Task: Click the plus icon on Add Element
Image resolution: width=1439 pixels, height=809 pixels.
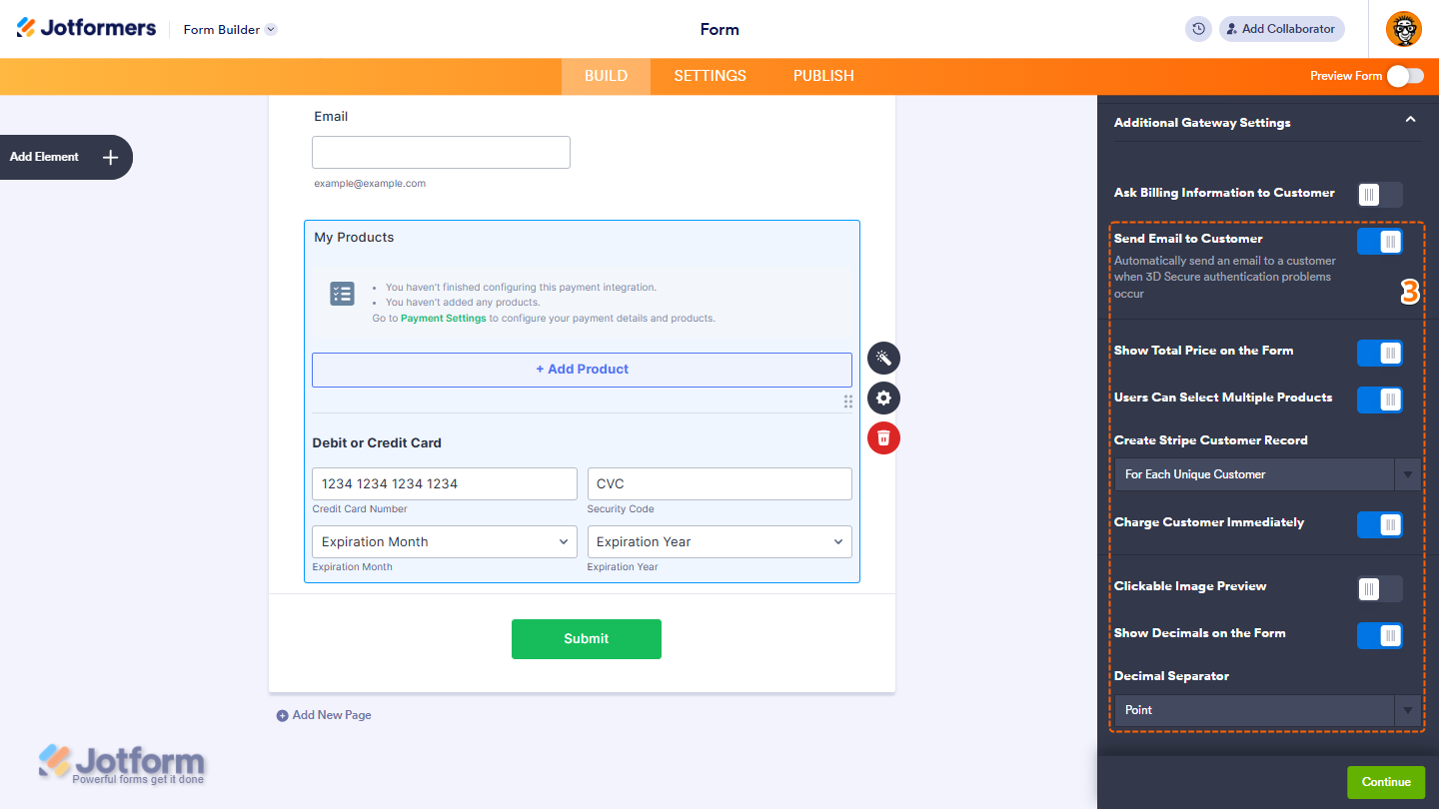Action: coord(111,157)
